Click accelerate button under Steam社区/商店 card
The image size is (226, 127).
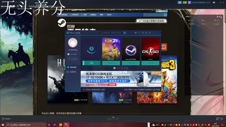(x=131, y=63)
